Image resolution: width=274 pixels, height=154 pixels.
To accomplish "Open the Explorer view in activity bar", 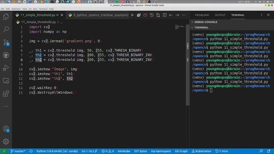I will click(x=6, y=17).
